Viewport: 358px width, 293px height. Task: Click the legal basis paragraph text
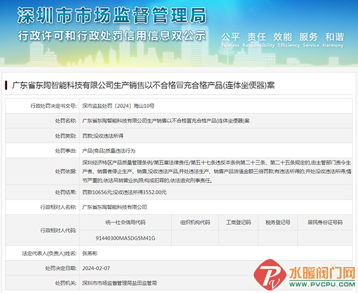(x=217, y=171)
